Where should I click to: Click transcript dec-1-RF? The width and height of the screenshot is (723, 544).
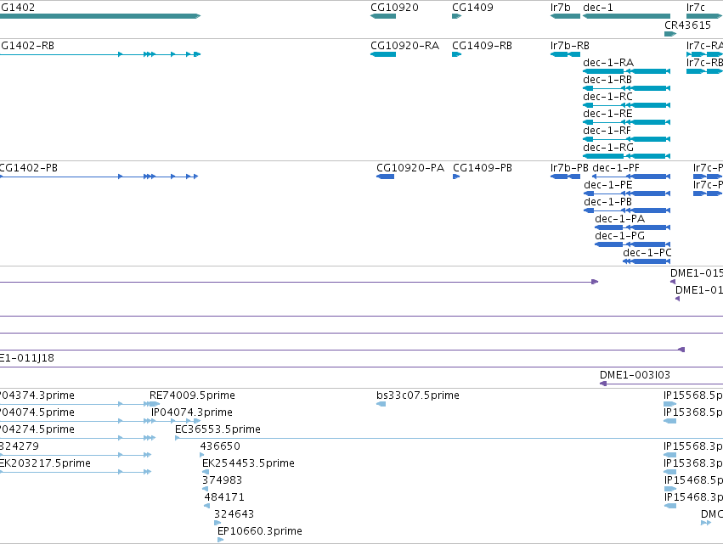(x=627, y=139)
